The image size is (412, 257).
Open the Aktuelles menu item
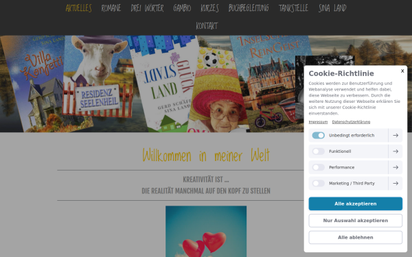78,8
